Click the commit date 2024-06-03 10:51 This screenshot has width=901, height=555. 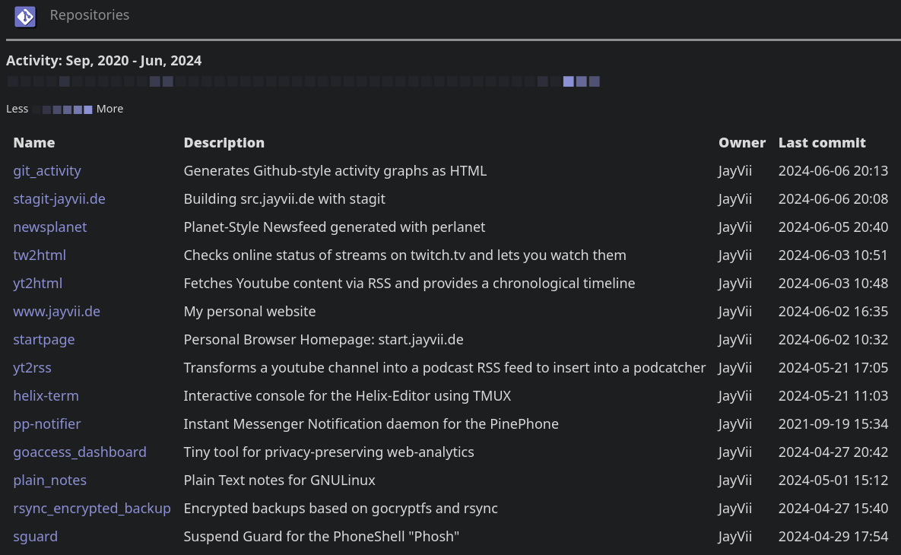point(833,255)
